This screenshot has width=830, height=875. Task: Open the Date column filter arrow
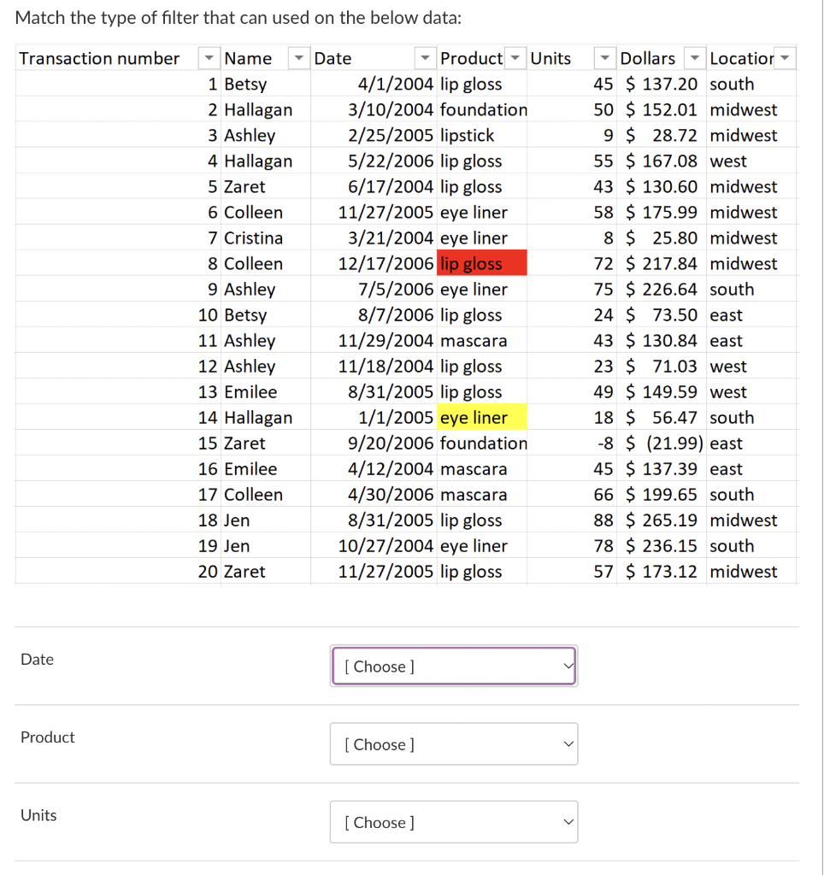425,58
